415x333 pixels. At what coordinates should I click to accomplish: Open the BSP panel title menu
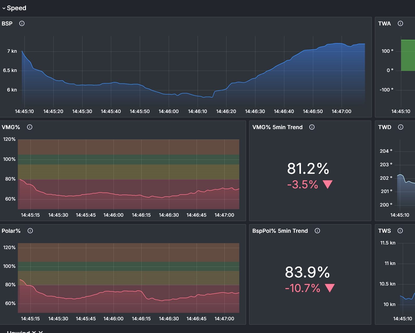(7, 24)
